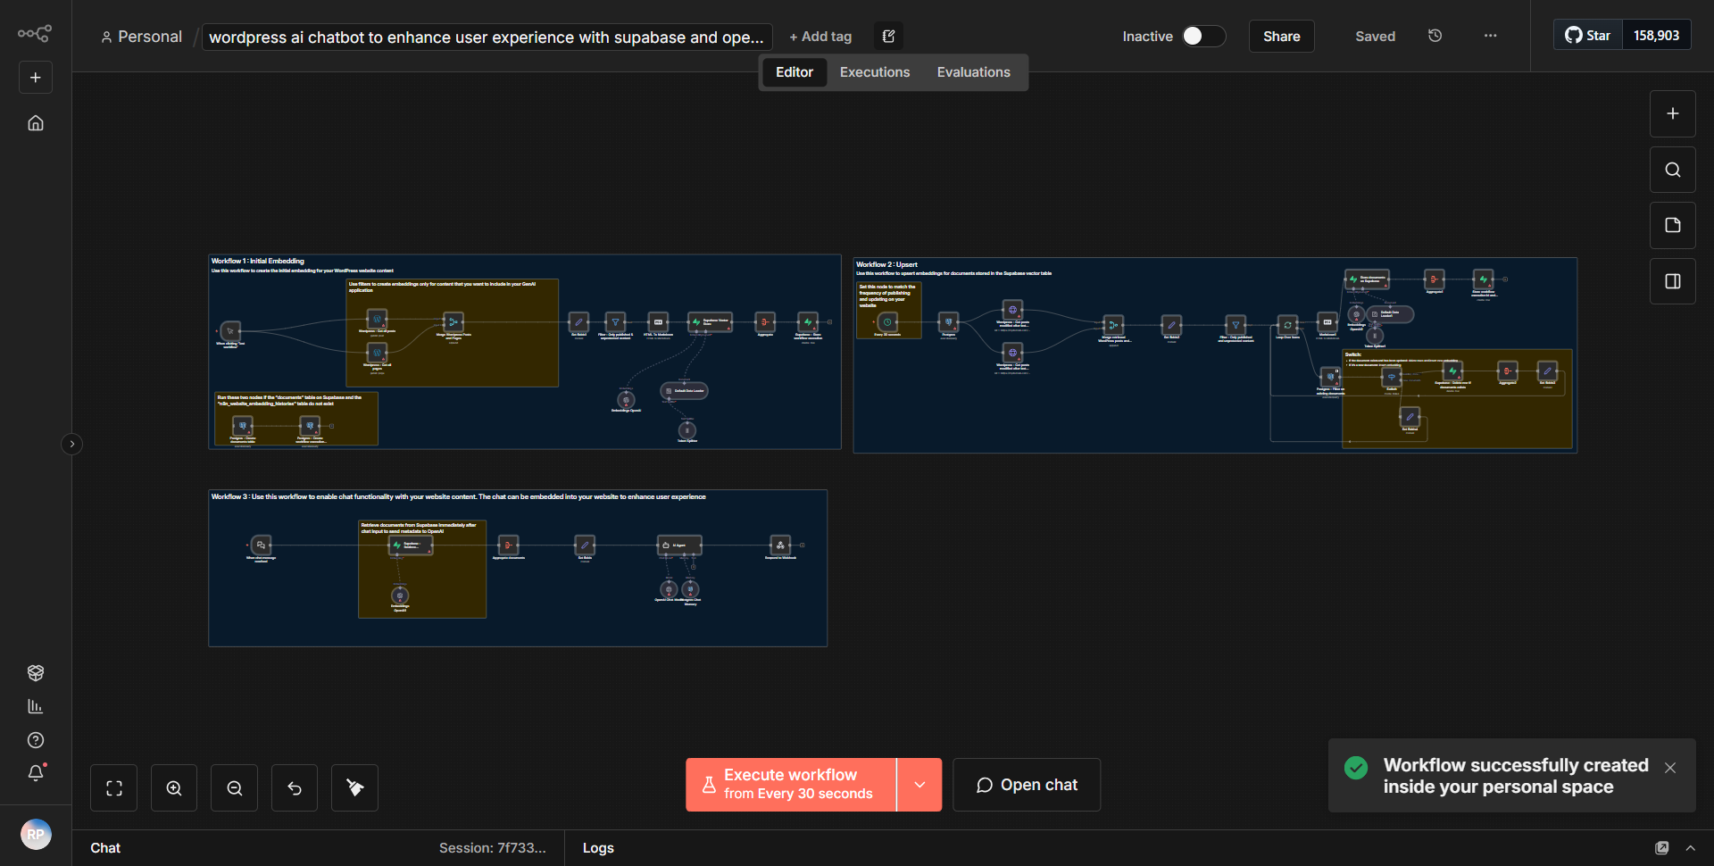Viewport: 1714px width, 866px height.
Task: Switch to the Executions tab
Action: (x=875, y=72)
